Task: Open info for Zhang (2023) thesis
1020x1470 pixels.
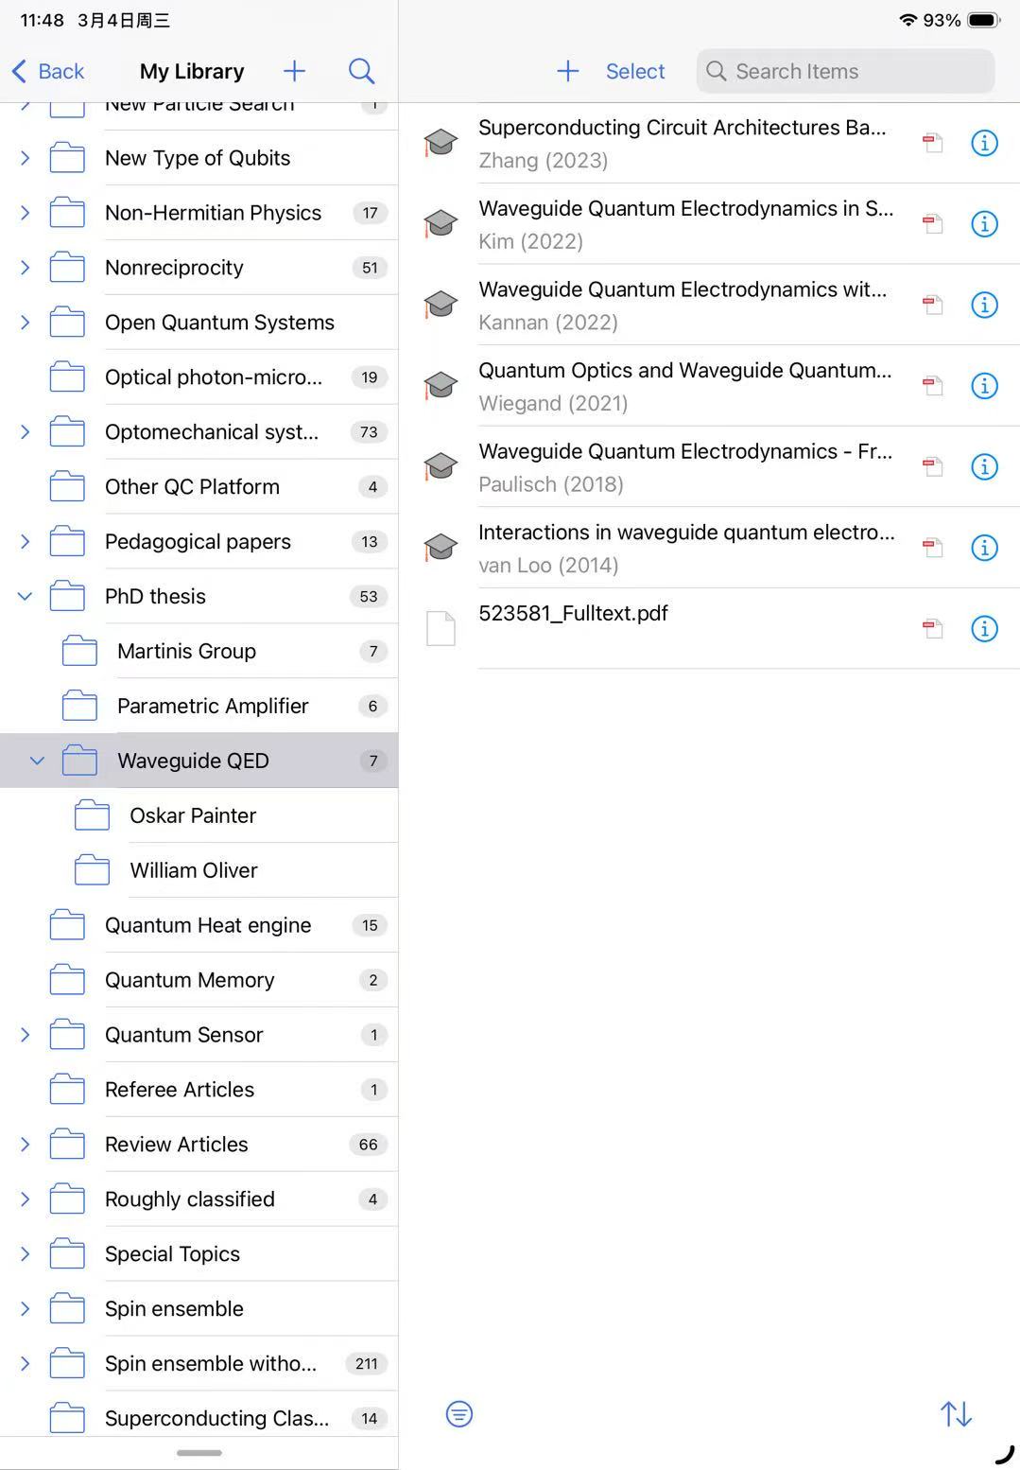Action: click(984, 143)
